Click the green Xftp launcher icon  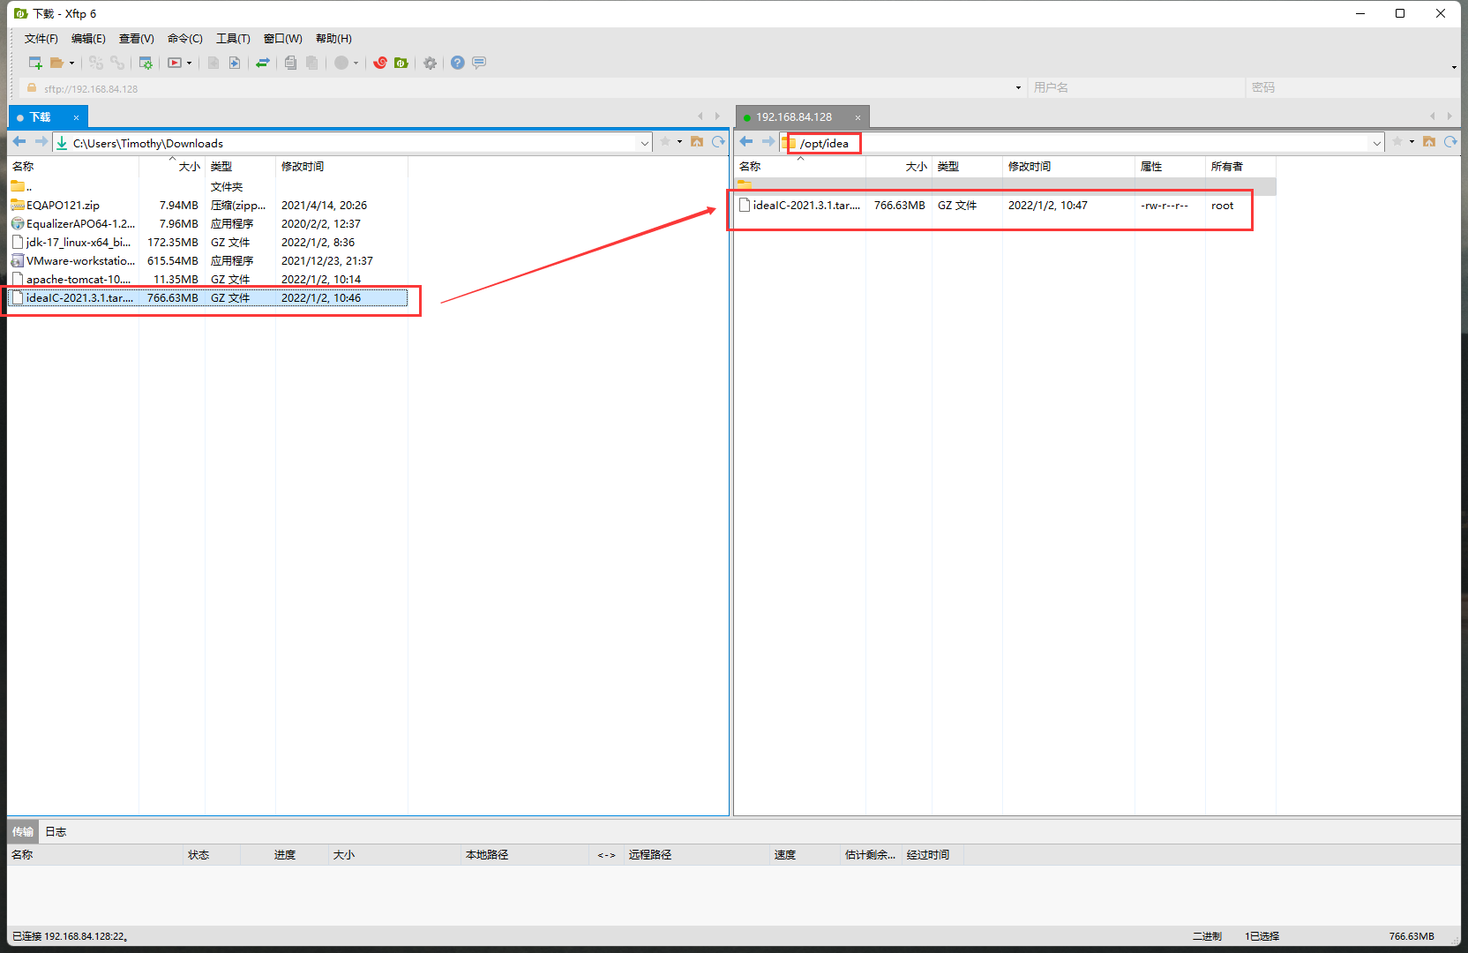point(401,63)
